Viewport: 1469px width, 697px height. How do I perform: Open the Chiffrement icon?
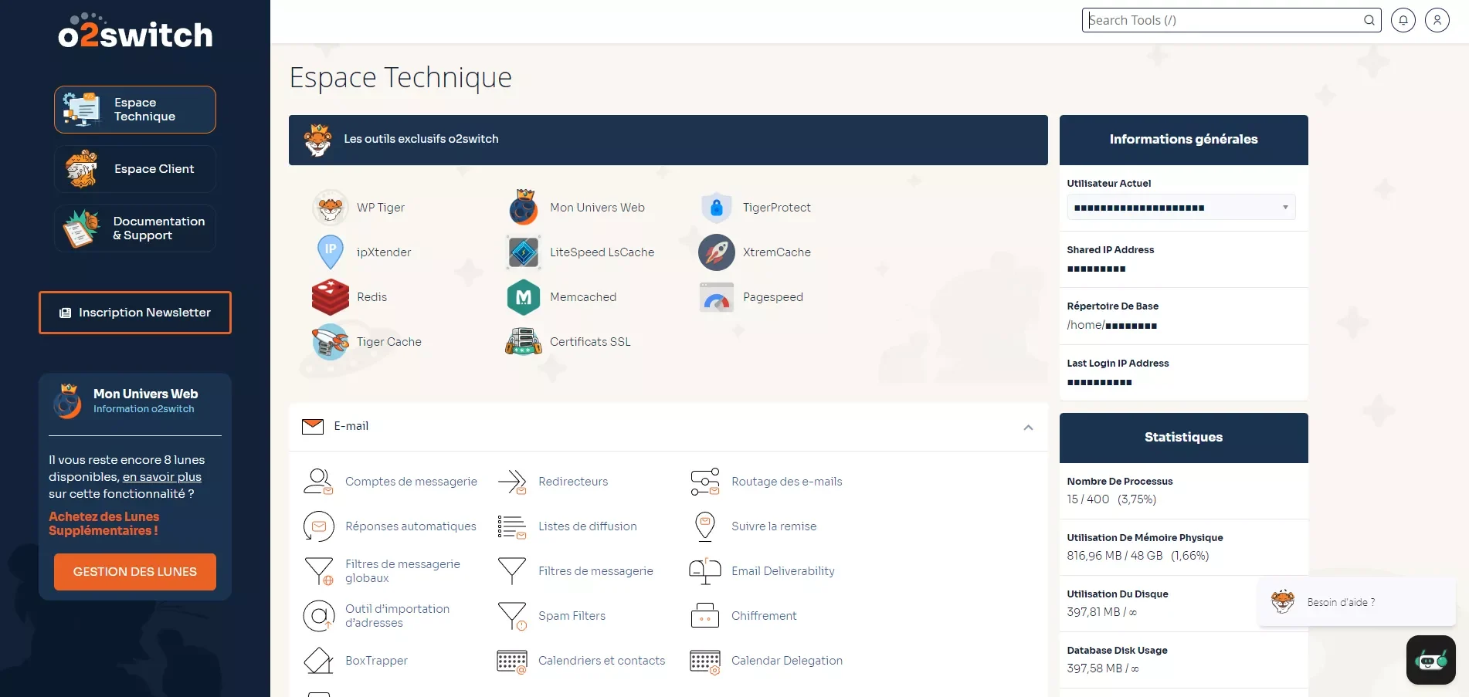[x=705, y=616]
